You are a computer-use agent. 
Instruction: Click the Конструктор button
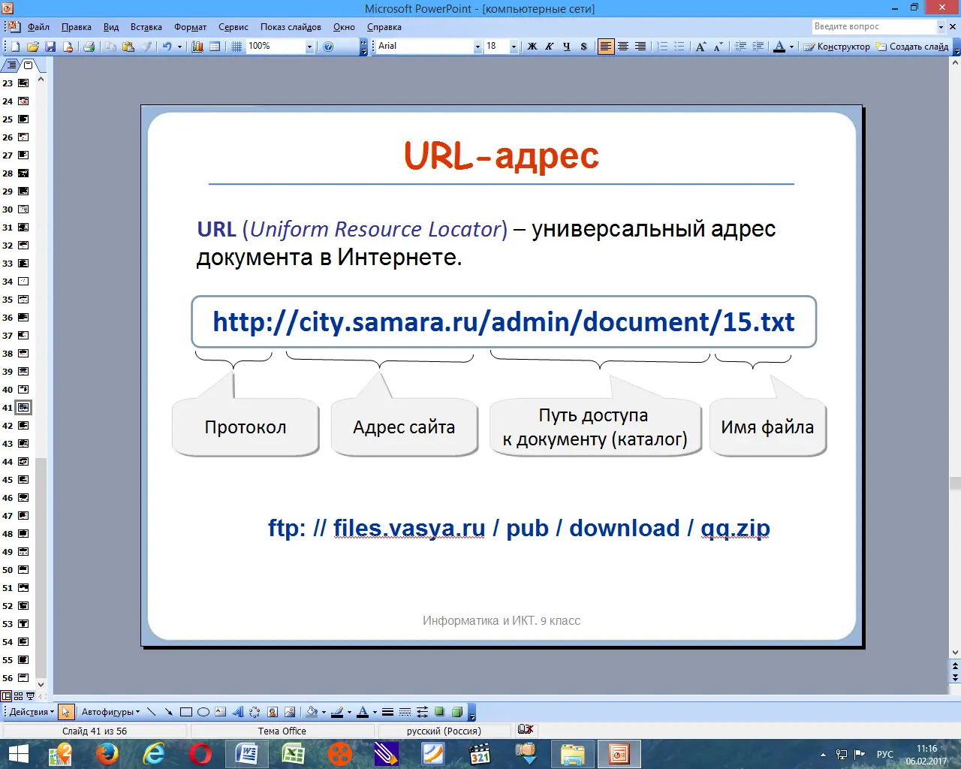(836, 47)
